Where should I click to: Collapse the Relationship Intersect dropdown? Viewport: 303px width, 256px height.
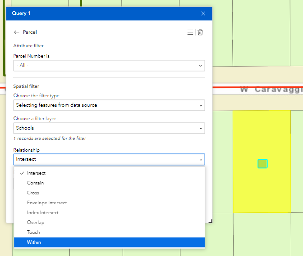click(109, 159)
